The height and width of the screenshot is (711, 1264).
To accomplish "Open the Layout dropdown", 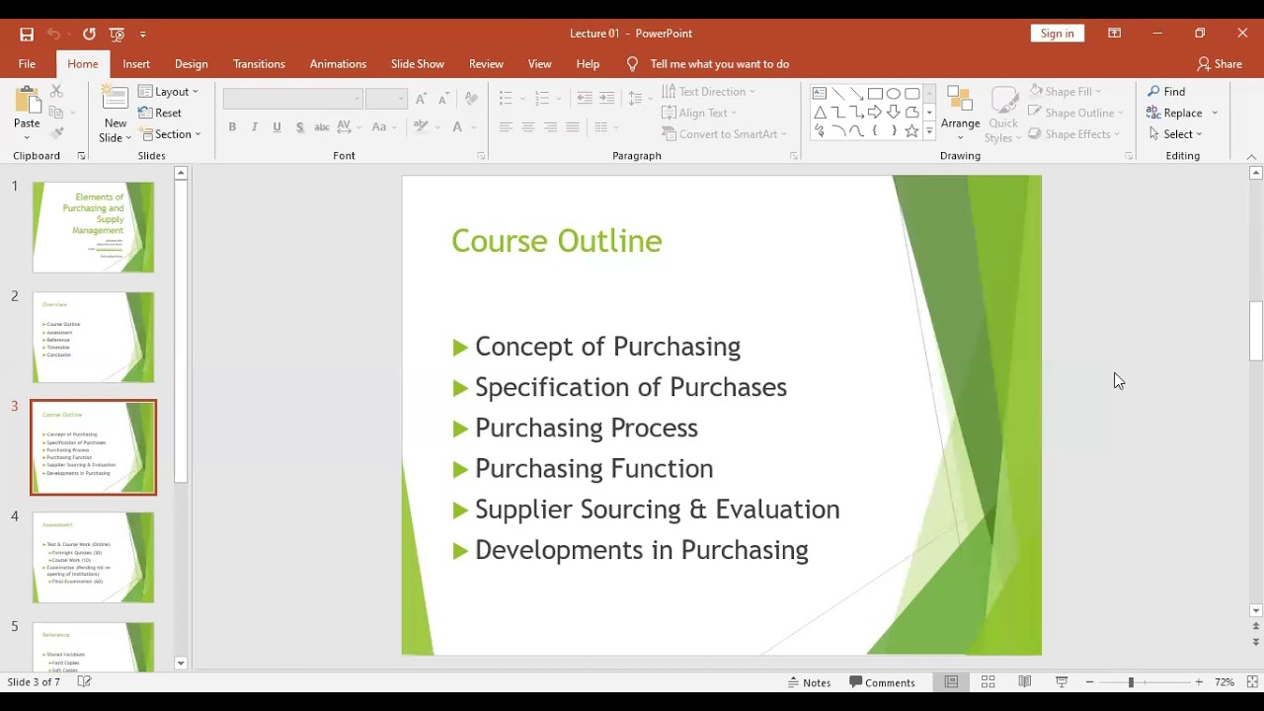I will coord(169,92).
